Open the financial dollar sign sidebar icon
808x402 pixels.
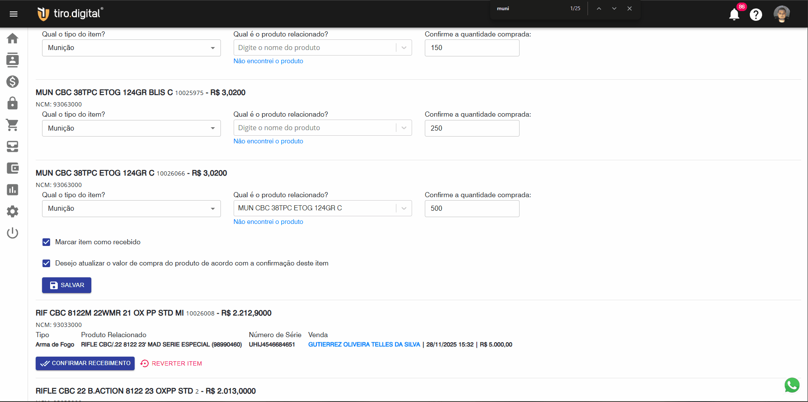13,81
